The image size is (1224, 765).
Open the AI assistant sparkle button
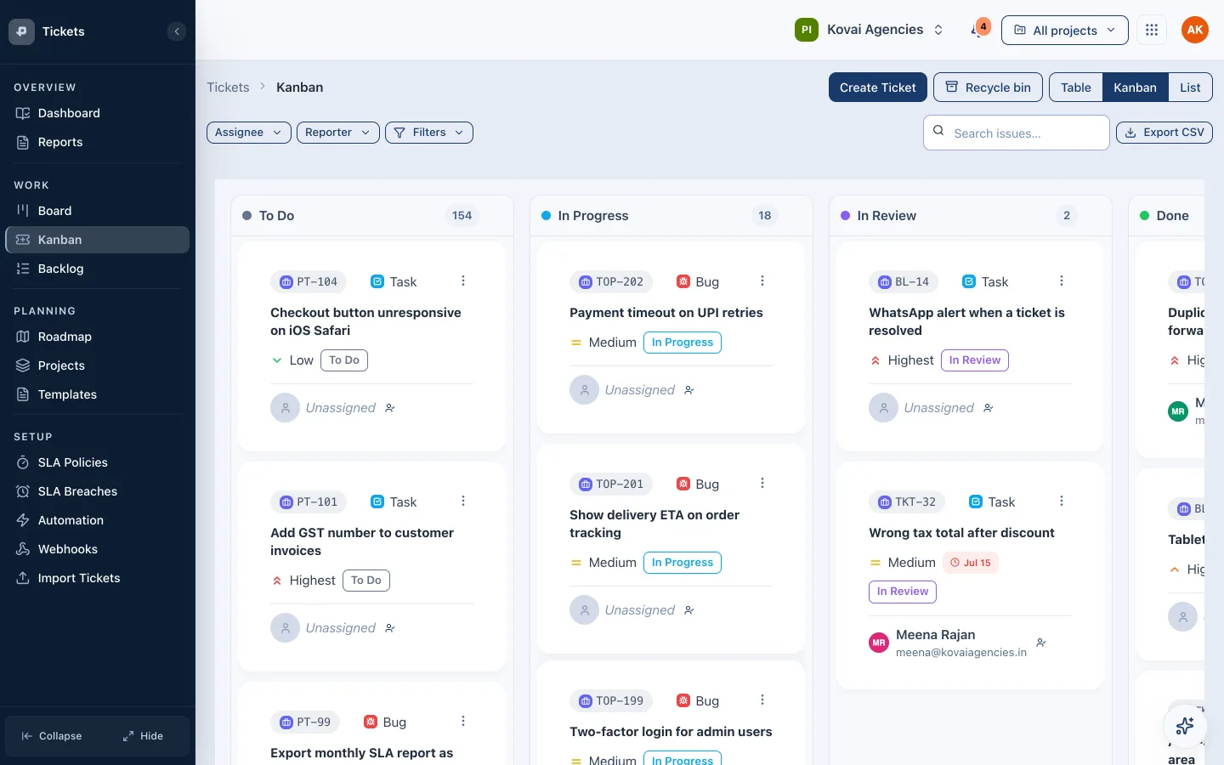1185,726
